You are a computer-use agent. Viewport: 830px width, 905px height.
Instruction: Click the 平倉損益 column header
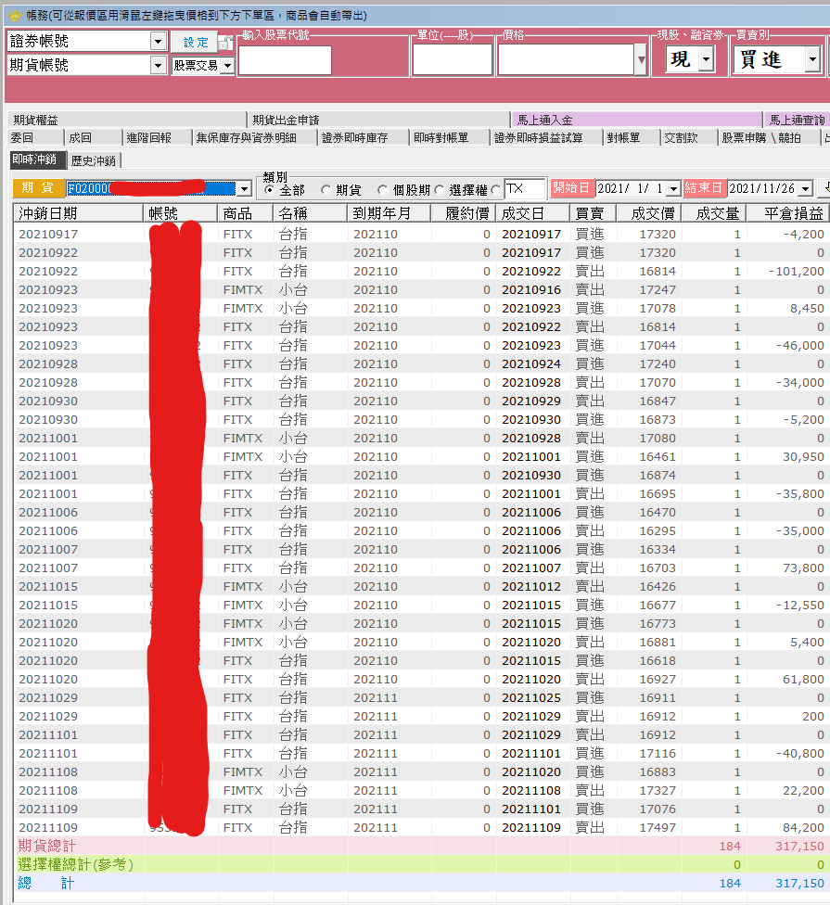(x=787, y=213)
